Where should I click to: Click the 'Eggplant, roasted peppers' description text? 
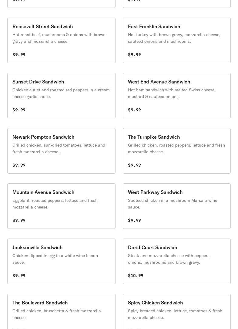point(55,204)
